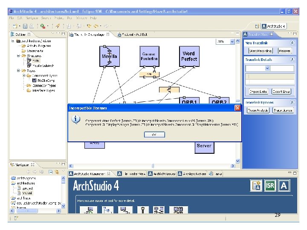Open archTrace project in Navigator
The width and height of the screenshot is (307, 230).
click(23, 198)
